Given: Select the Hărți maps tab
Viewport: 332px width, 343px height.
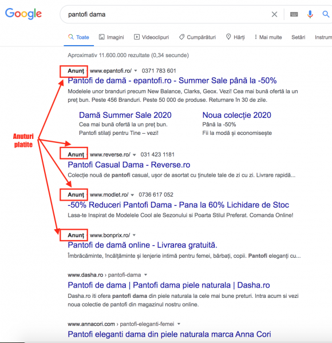Looking at the screenshot, I should tap(235, 37).
